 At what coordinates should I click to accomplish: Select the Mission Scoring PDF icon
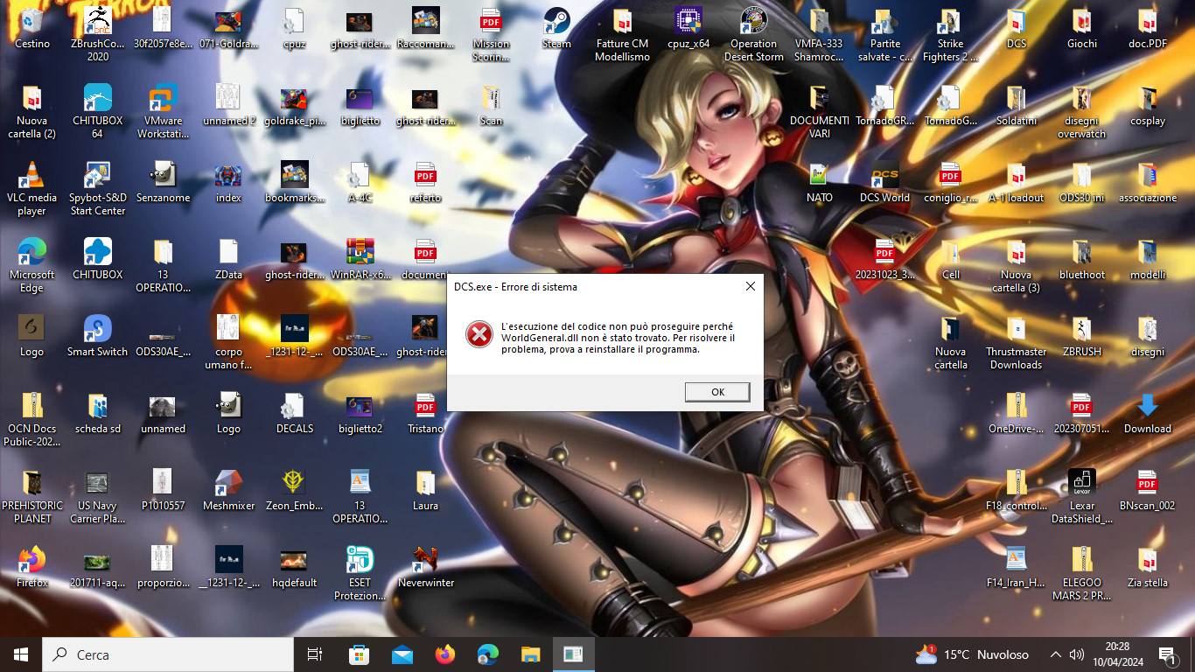coord(491,33)
